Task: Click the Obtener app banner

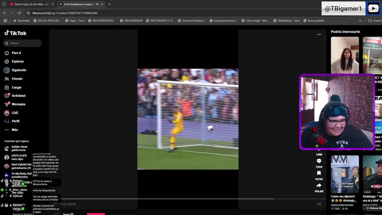Action: pos(374,208)
